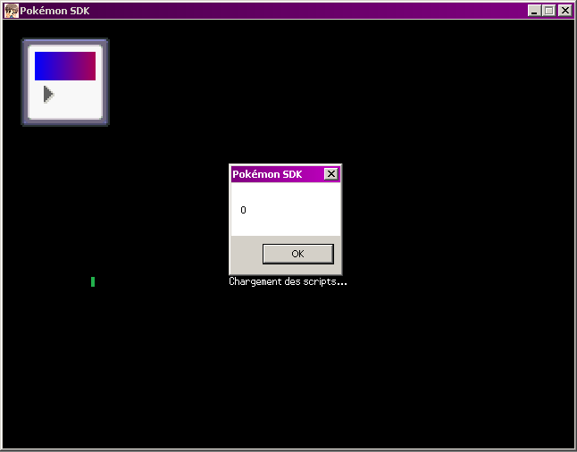Click the blue-to-red gradient rectangle
Viewport: 577px width, 452px height.
tap(65, 66)
